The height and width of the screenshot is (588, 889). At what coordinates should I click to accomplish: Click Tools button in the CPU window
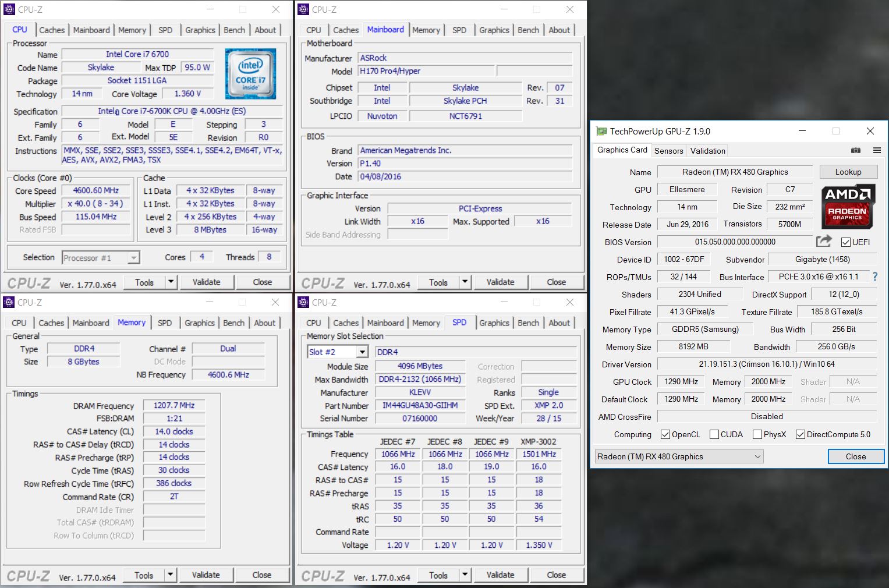coord(144,282)
